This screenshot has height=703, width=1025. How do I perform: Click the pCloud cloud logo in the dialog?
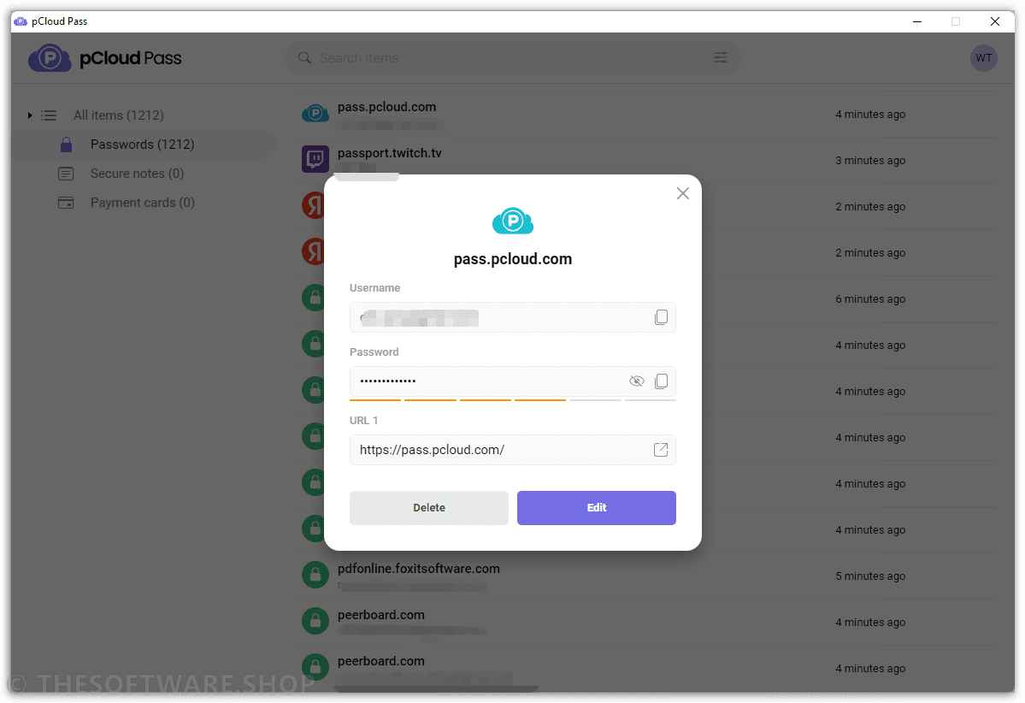tap(513, 221)
